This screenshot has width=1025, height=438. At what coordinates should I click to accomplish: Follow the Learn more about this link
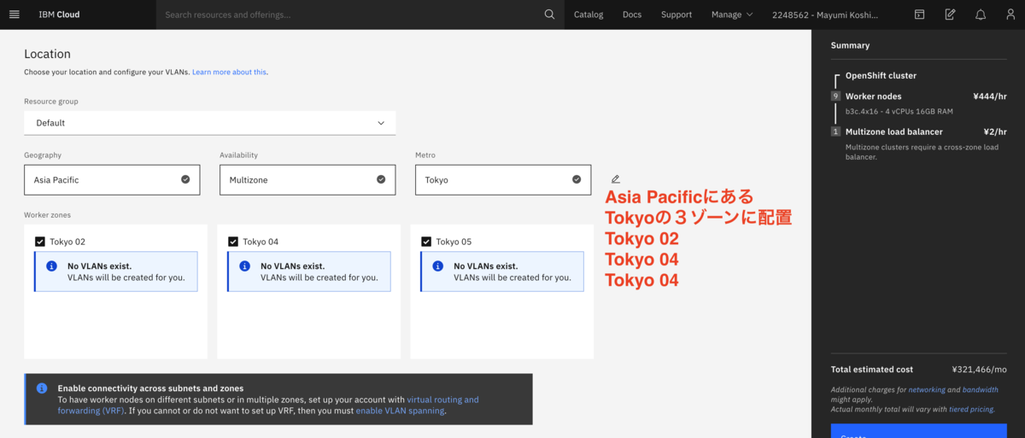click(x=229, y=73)
